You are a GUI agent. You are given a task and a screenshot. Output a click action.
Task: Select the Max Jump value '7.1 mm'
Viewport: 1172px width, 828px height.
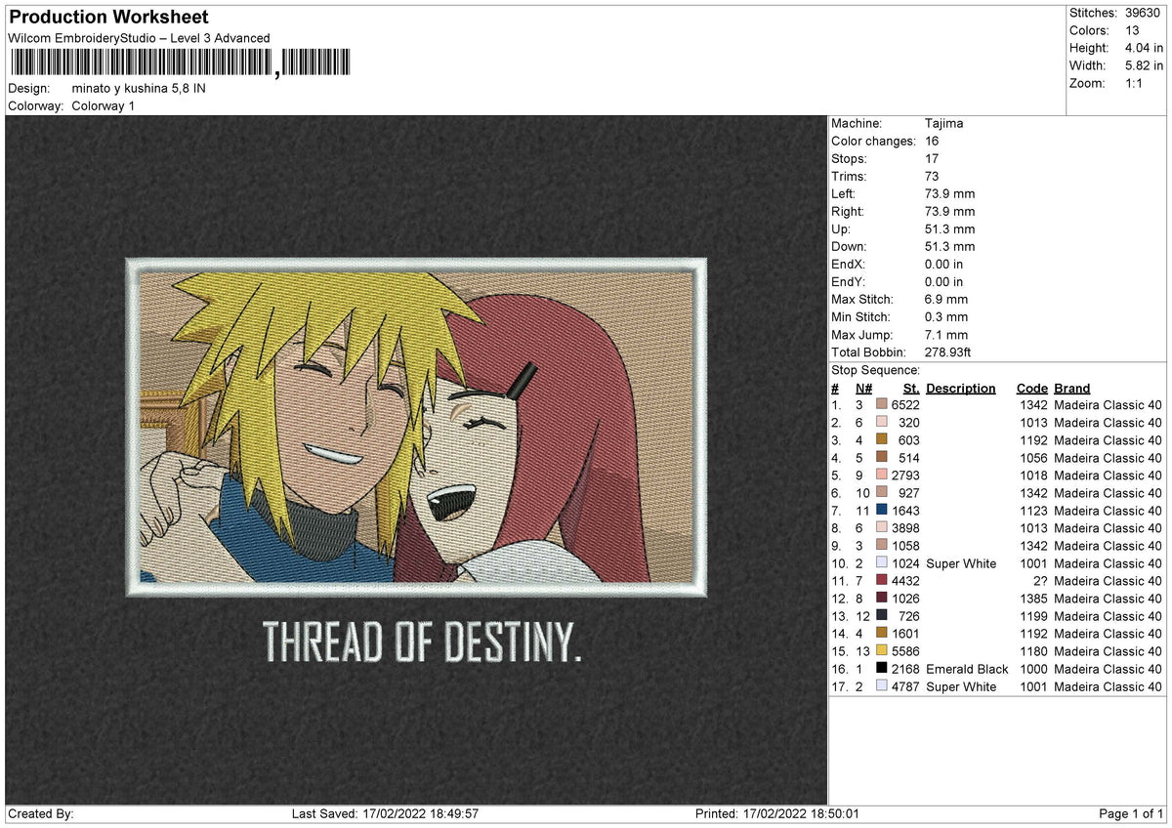click(946, 334)
